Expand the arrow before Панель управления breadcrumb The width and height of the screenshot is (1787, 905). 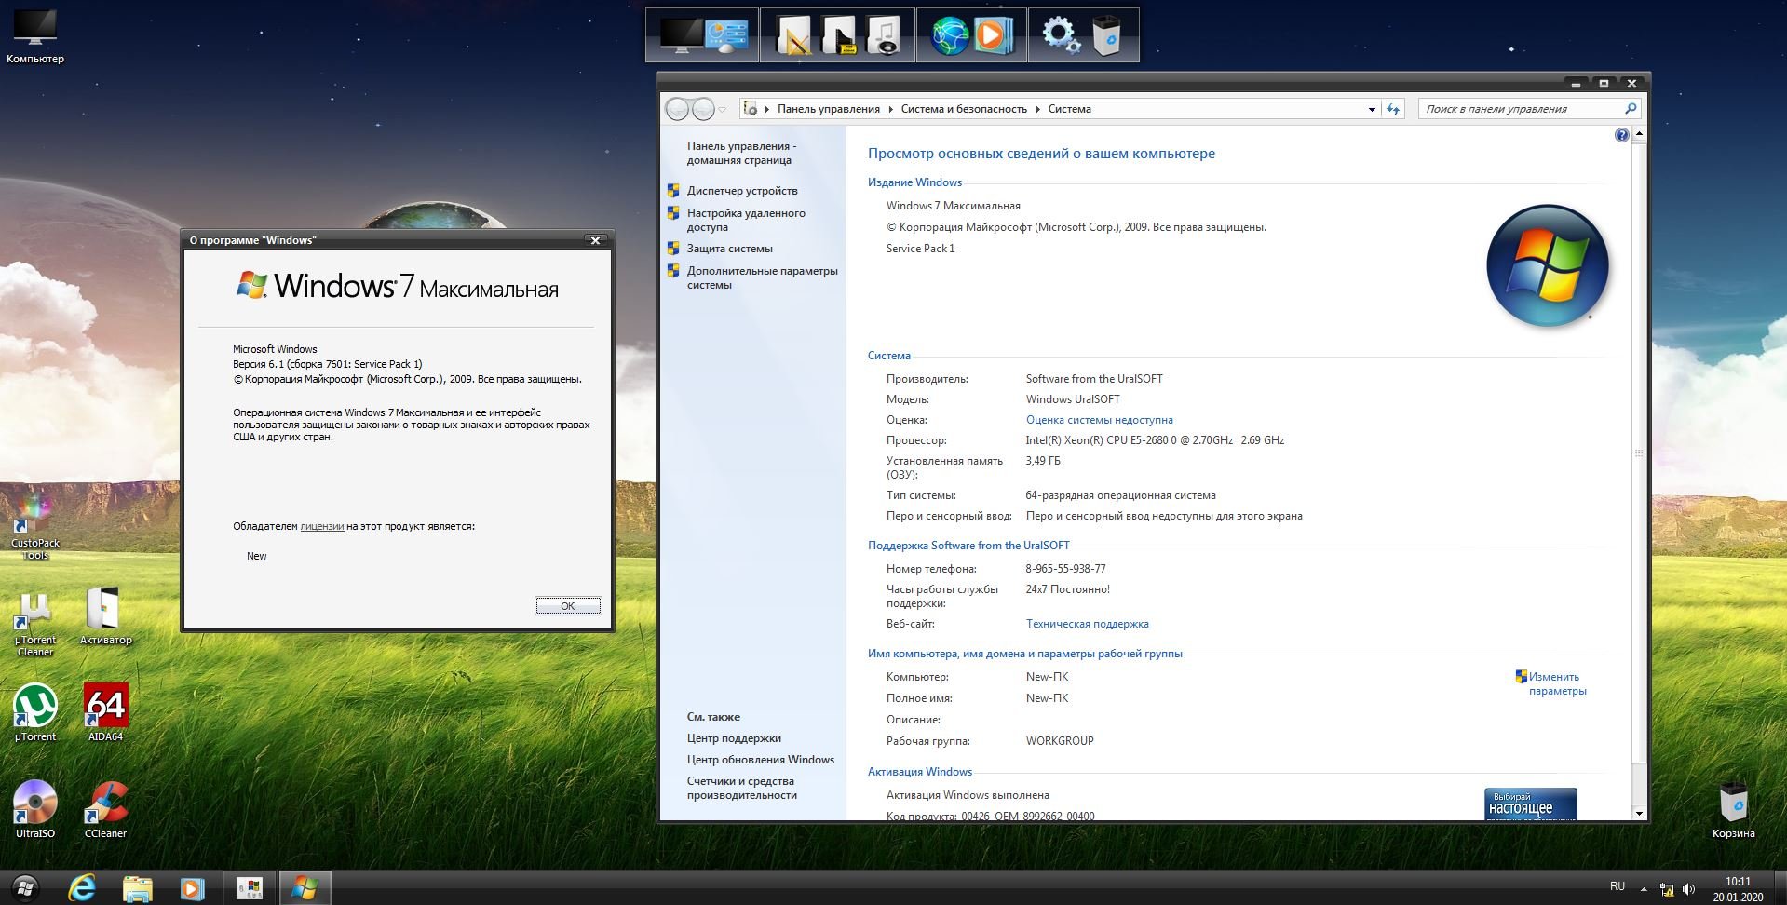(x=767, y=109)
